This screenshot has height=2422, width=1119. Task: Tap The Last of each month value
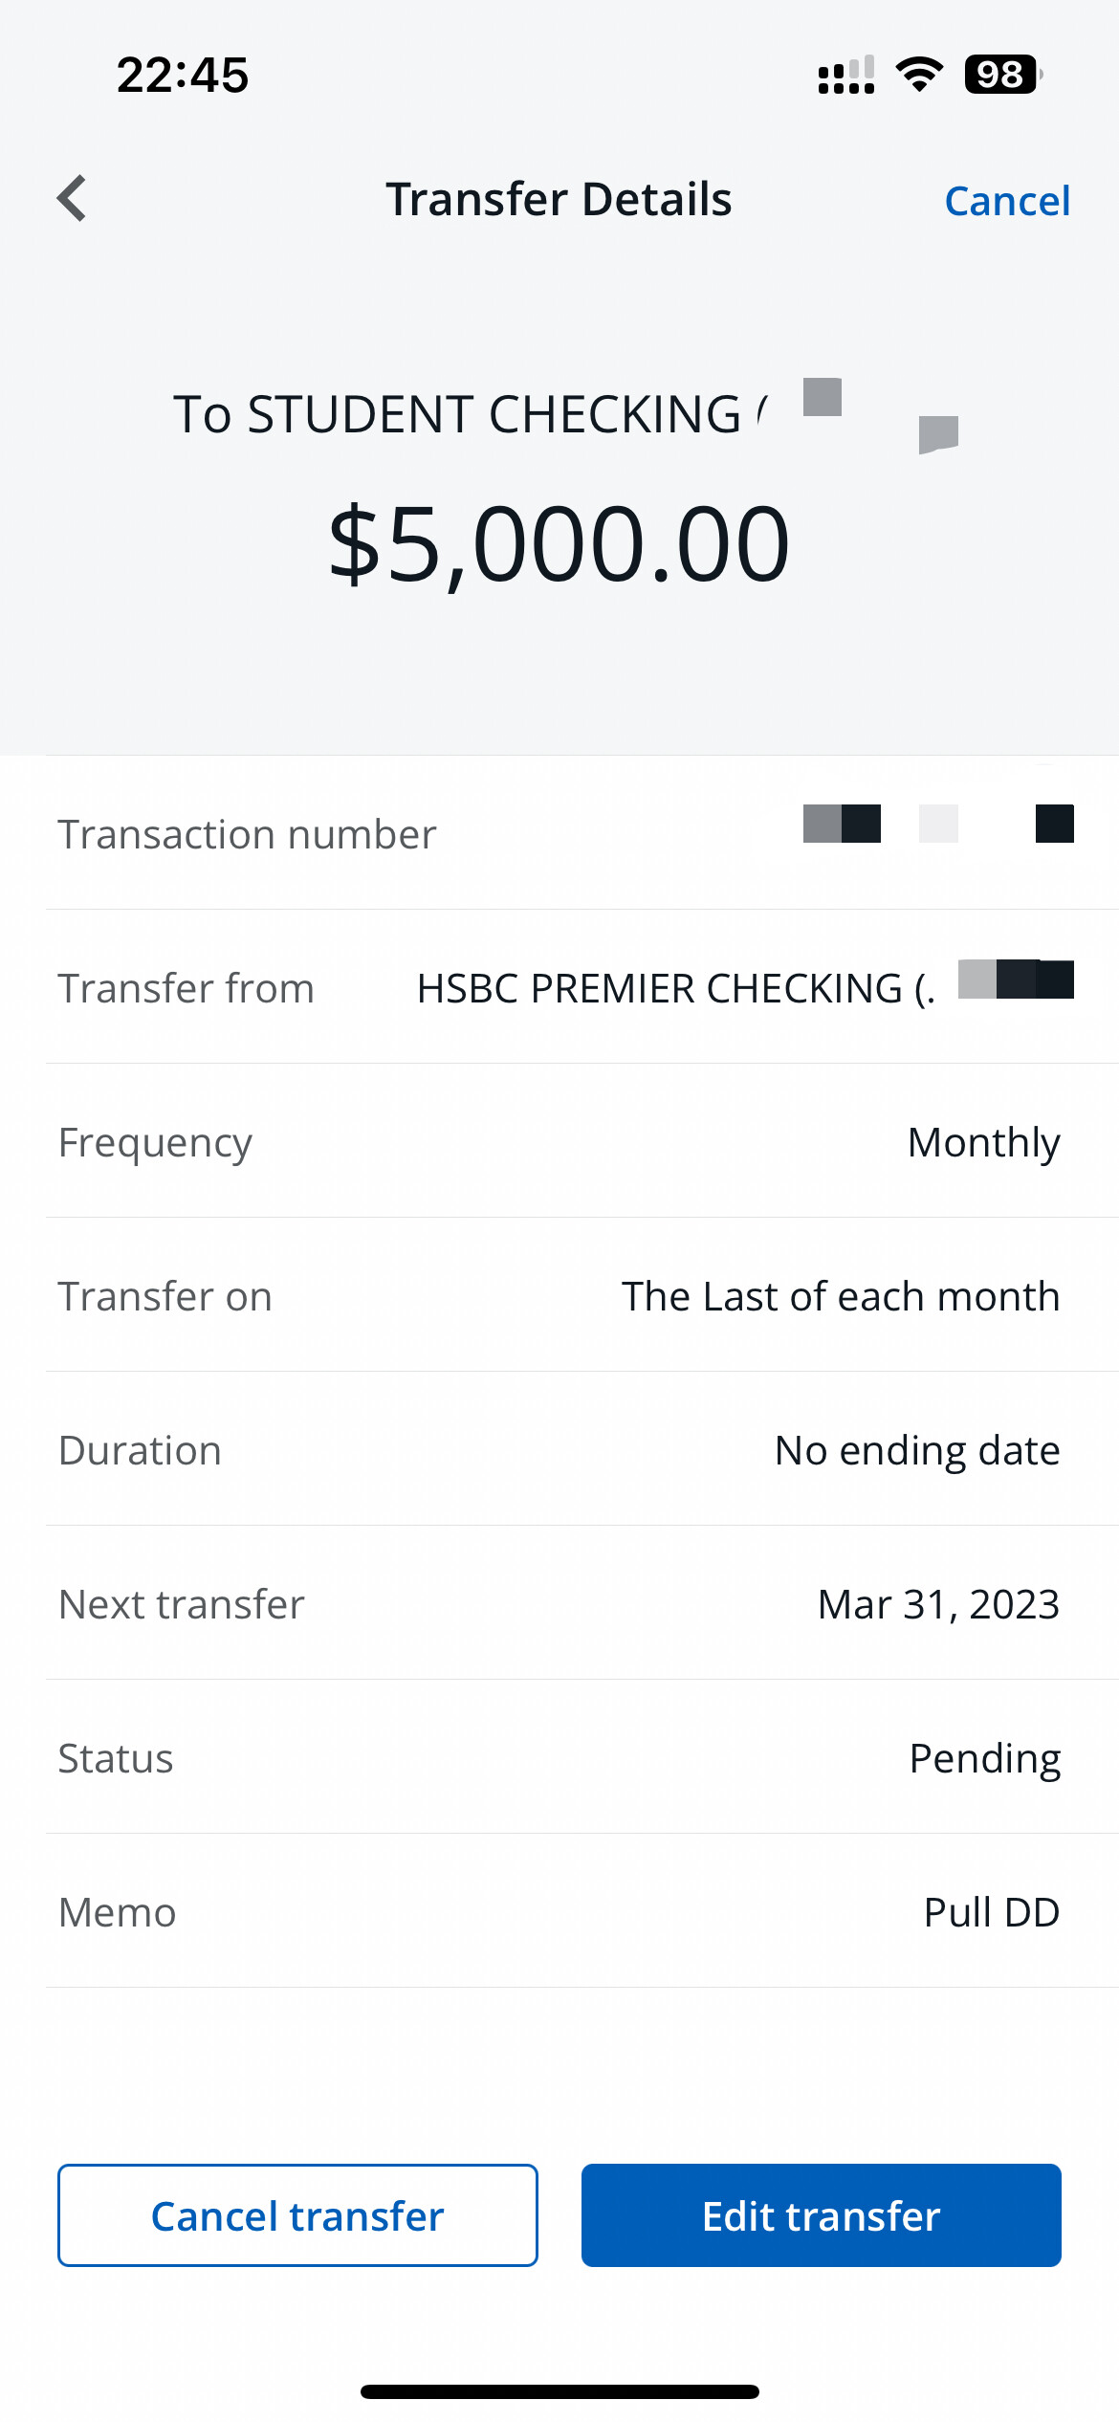[840, 1296]
